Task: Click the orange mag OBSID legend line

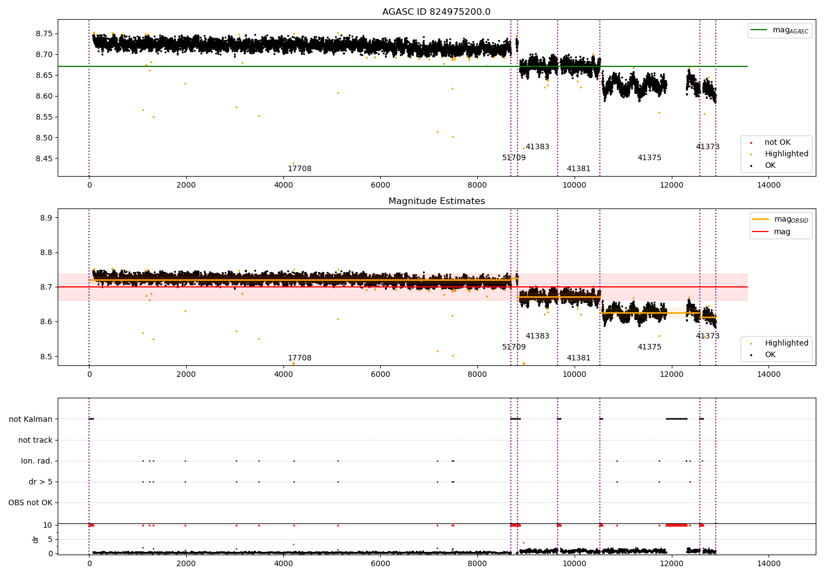Action: point(761,219)
